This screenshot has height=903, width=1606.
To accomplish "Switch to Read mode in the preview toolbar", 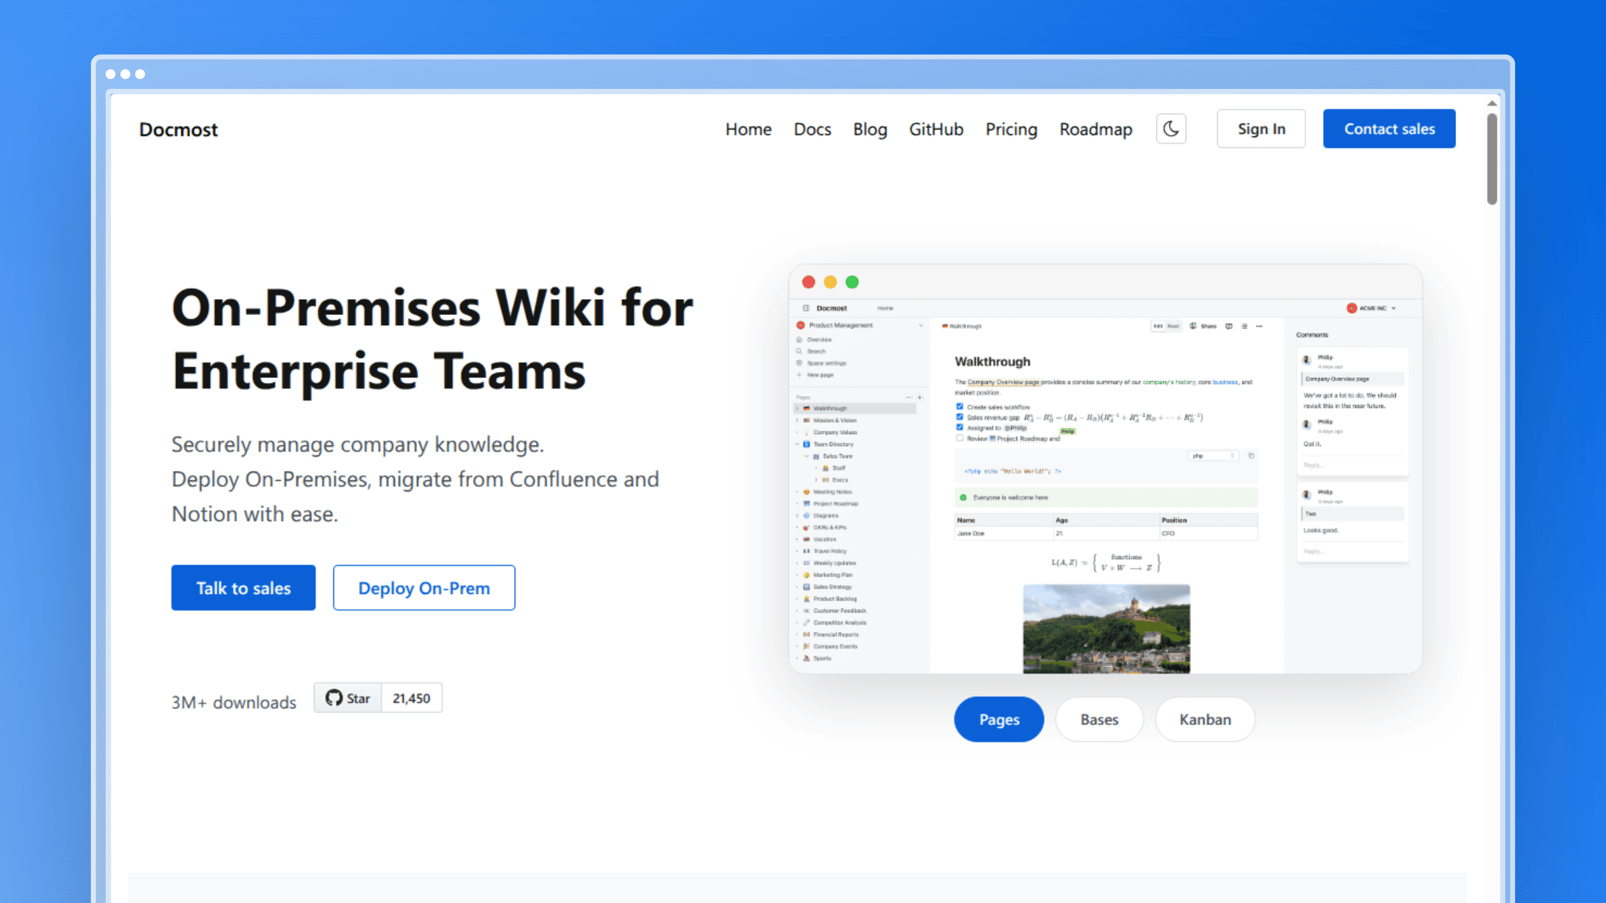I will click(1173, 326).
